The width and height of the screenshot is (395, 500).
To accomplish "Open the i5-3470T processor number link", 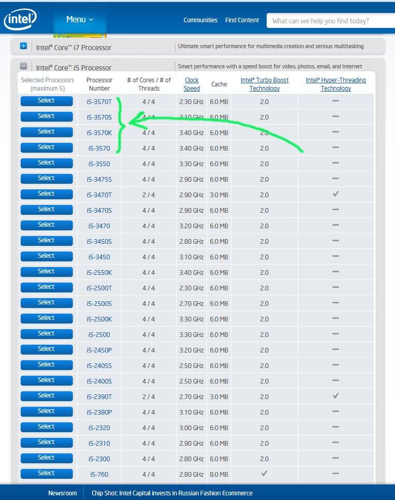I will [99, 195].
